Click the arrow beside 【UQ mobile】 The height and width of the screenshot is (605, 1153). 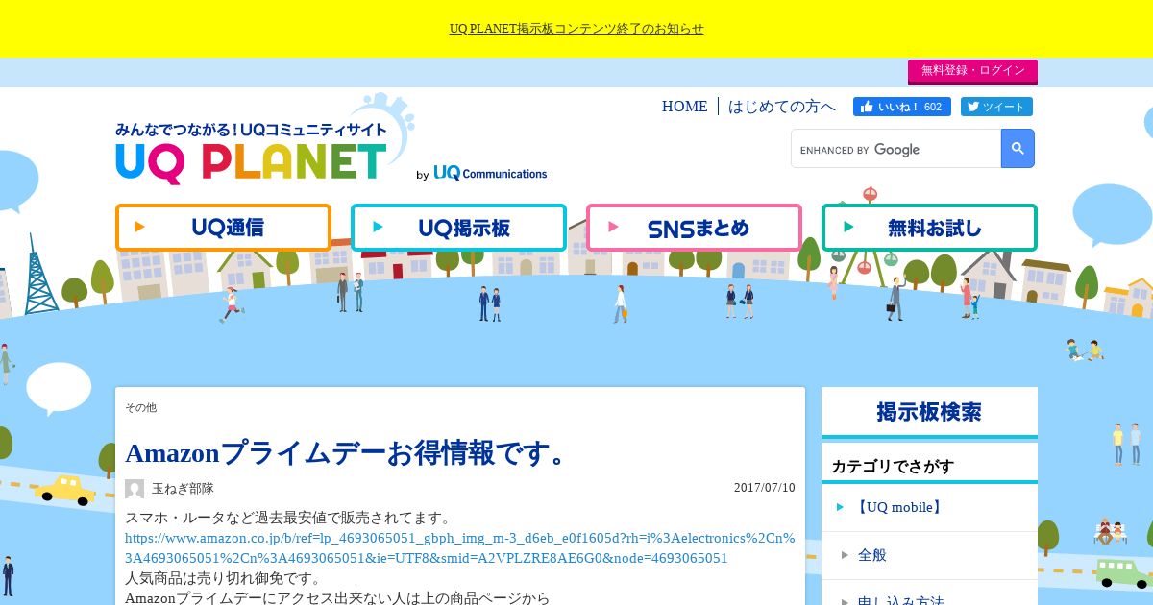[840, 507]
